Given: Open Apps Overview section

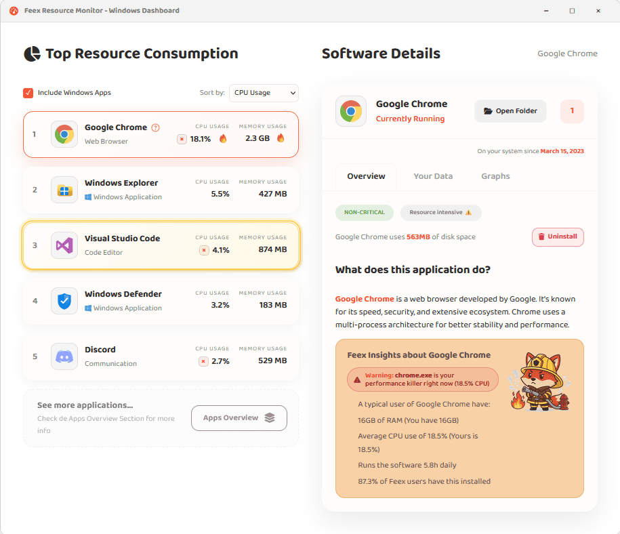Looking at the screenshot, I should 239,418.
